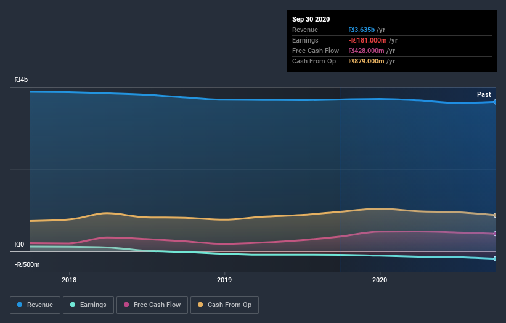This screenshot has height=323, width=506.
Task: Click the 2020 x-axis label
Action: pyautogui.click(x=380, y=280)
